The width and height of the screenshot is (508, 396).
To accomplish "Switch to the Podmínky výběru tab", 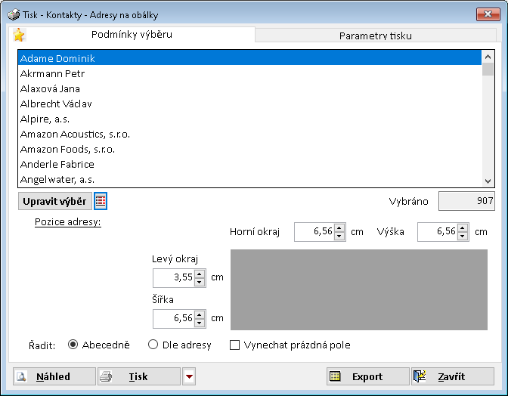I will 132,34.
